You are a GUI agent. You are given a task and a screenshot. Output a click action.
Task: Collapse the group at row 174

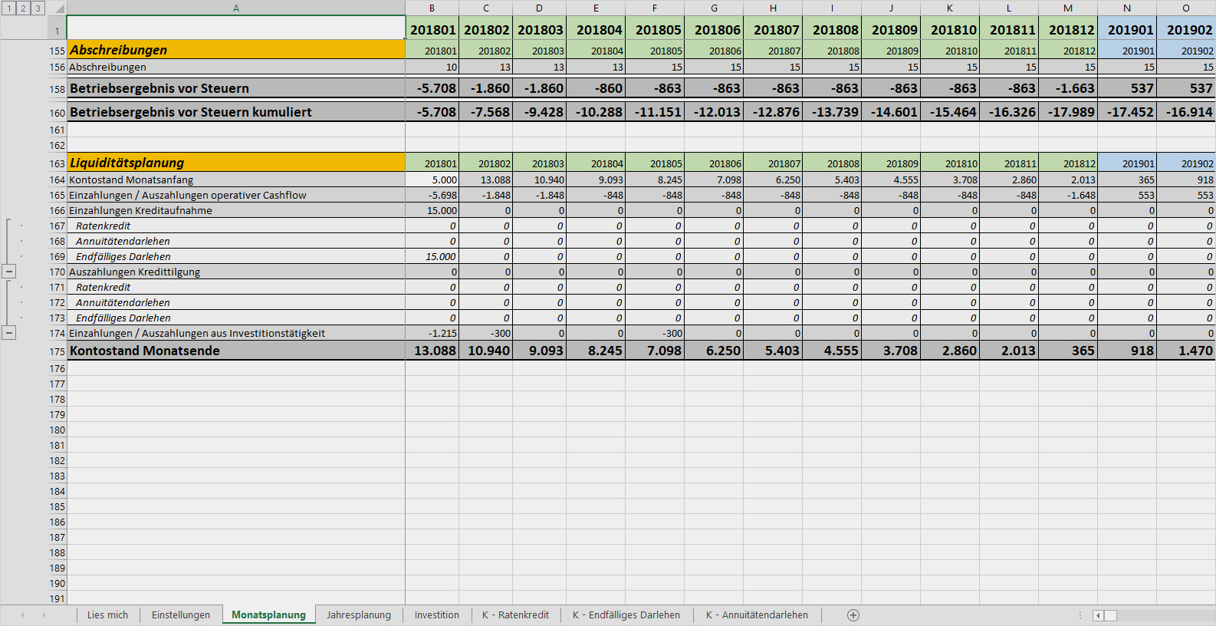(9, 333)
